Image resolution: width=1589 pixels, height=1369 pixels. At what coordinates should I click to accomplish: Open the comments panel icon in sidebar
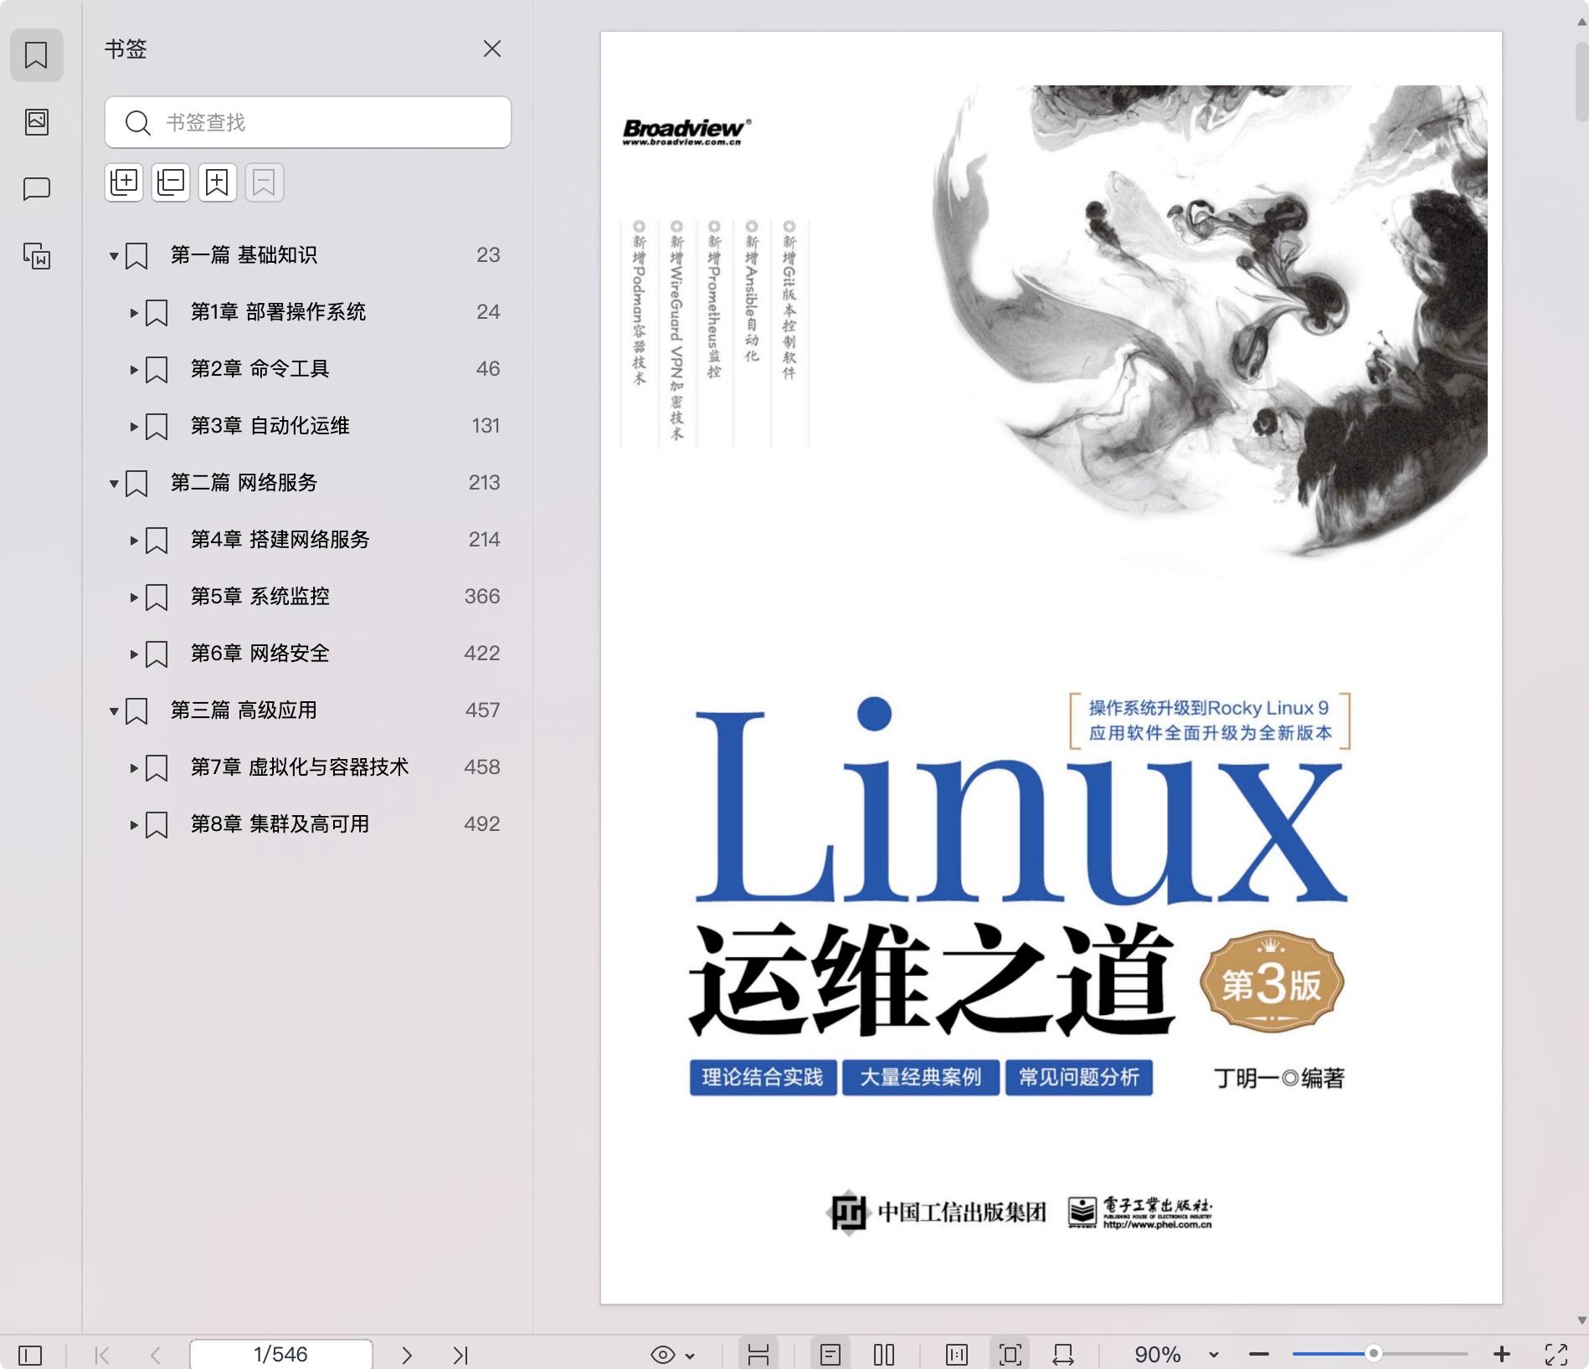36,189
